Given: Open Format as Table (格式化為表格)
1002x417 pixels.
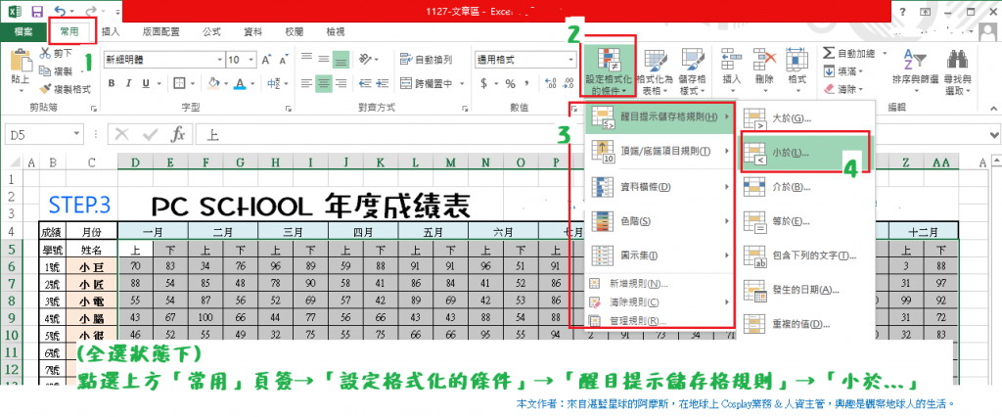Looking at the screenshot, I should tap(655, 72).
